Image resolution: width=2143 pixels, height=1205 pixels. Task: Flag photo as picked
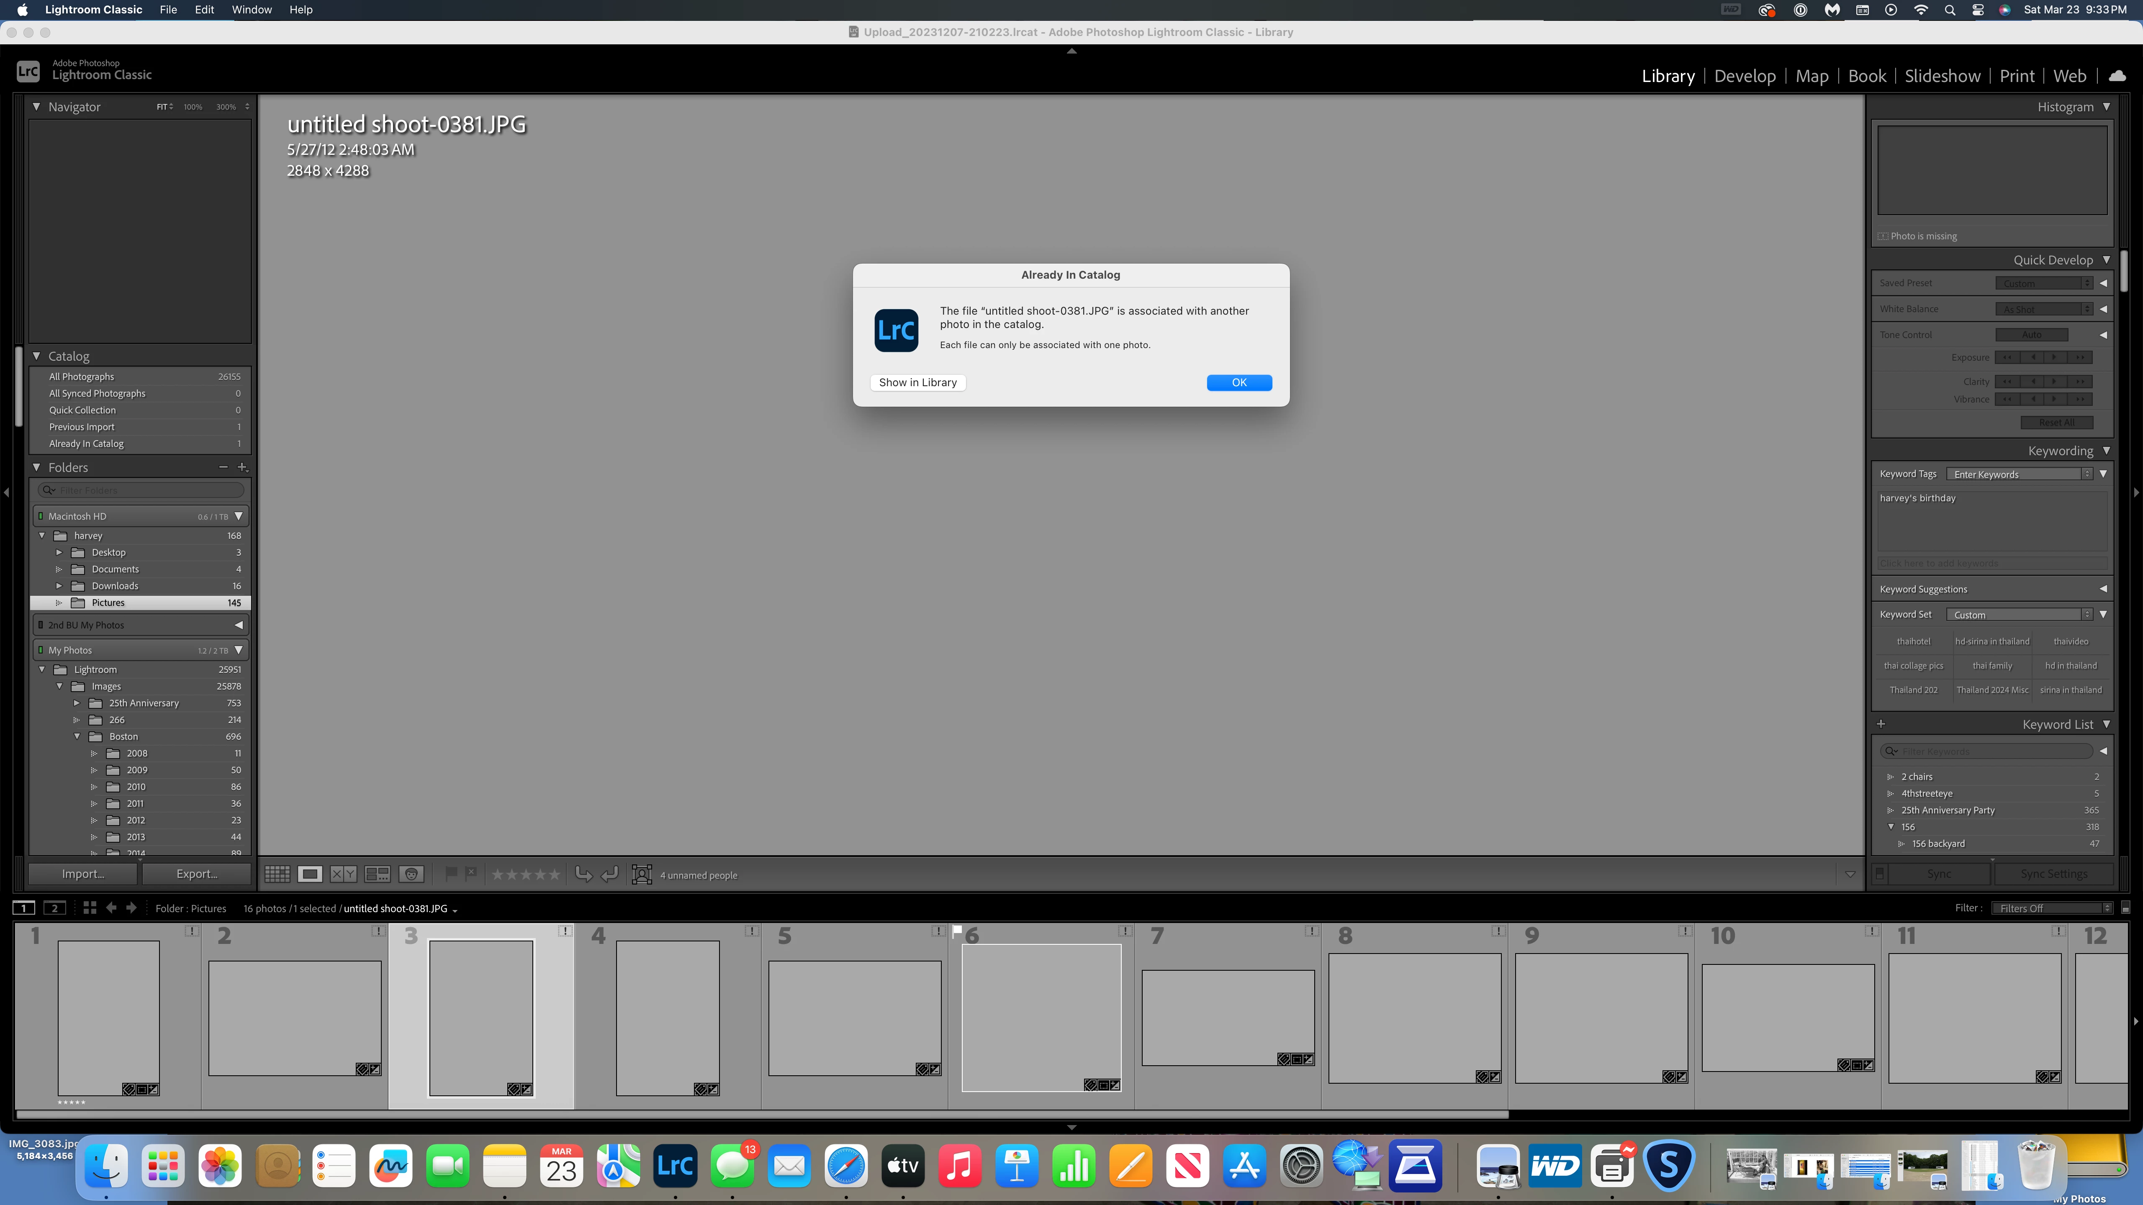coord(451,873)
